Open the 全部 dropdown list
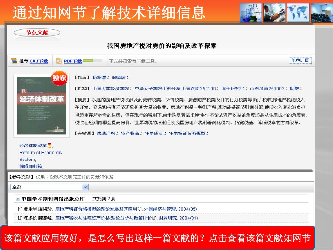The height and width of the screenshot is (250, 333). tap(86, 187)
